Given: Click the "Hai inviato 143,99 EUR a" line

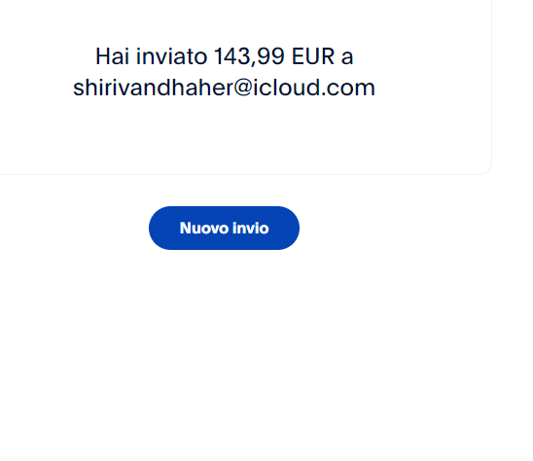Looking at the screenshot, I should [x=225, y=56].
